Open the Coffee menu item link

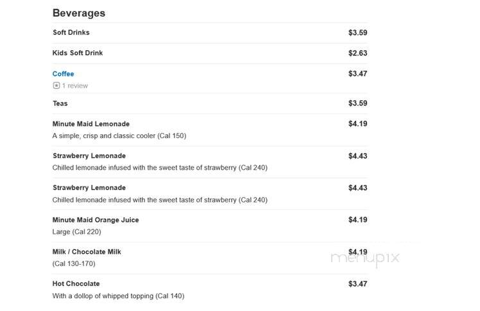[63, 74]
